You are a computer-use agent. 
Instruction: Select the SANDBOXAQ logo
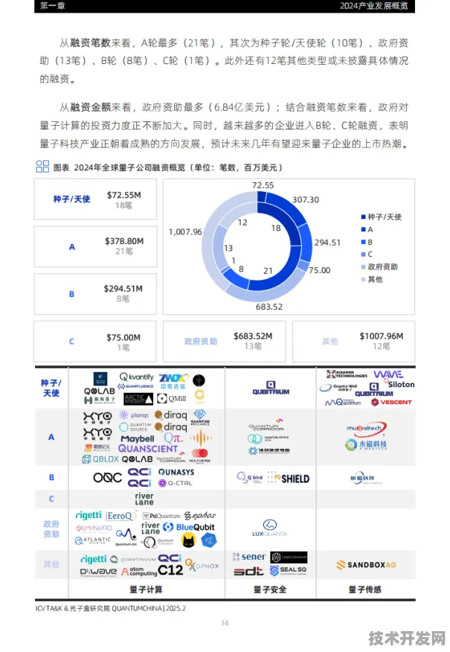[x=366, y=565]
